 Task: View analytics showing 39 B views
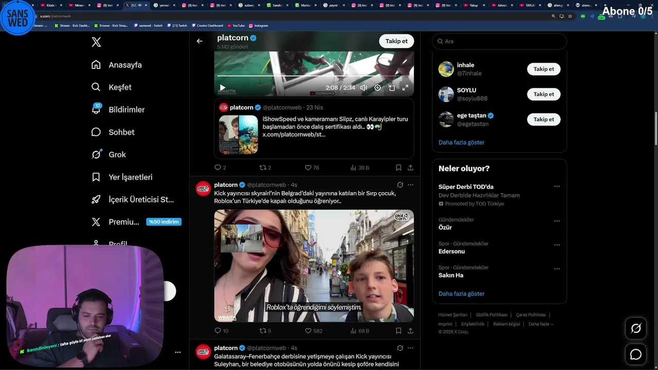(360, 168)
